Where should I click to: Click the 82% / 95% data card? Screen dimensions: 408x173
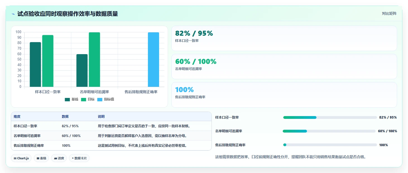click(284, 39)
